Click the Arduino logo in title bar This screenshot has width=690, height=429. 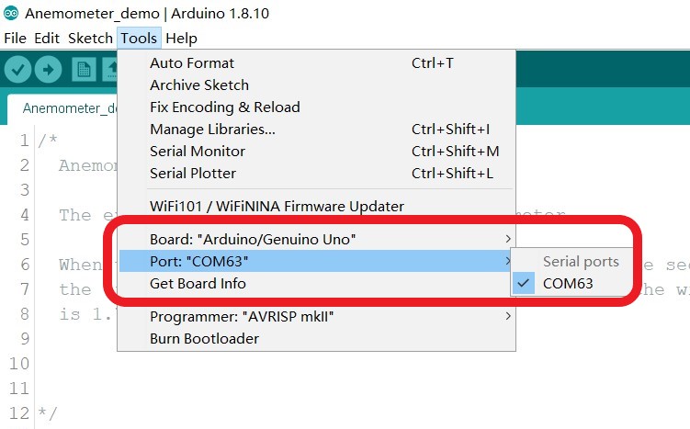click(x=10, y=13)
